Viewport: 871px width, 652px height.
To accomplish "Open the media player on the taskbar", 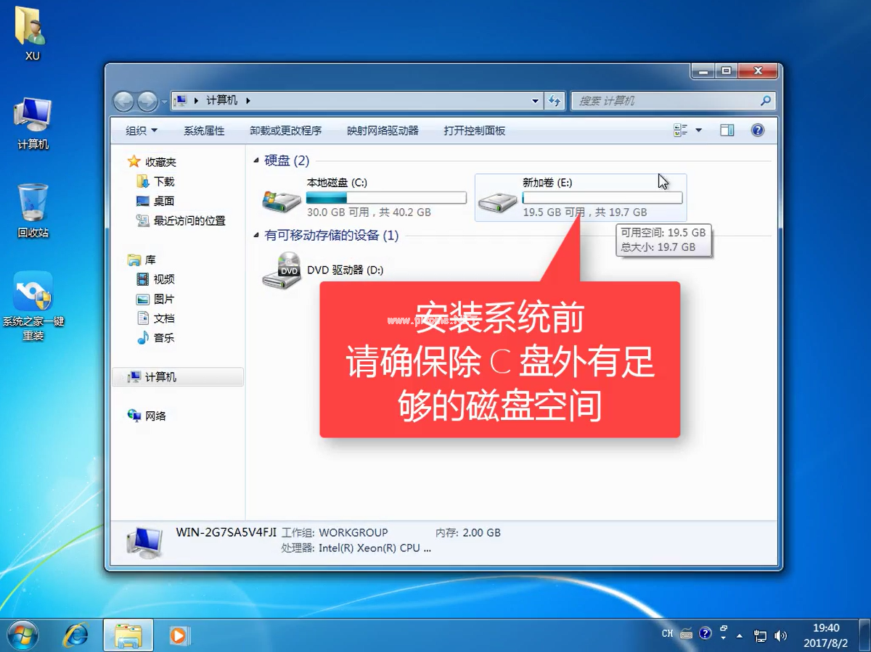I will click(178, 635).
